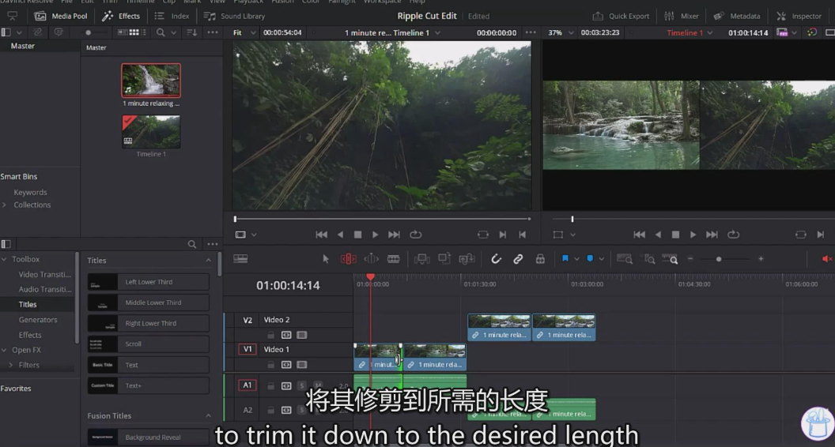Switch media pool to thumbnail view
The width and height of the screenshot is (835, 447).
click(x=134, y=32)
